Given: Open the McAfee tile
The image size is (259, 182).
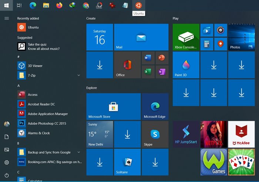Looking at the screenshot, I should pyautogui.click(x=242, y=134).
